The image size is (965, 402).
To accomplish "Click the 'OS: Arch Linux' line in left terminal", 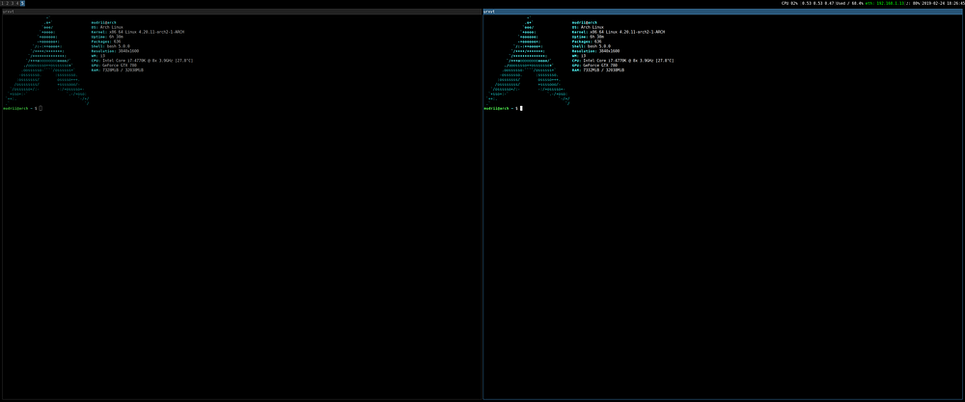I will pos(107,27).
